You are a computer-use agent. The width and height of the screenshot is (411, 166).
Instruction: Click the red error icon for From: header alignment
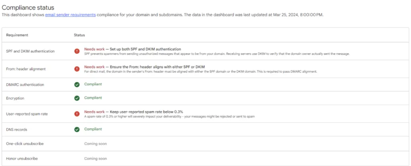[x=77, y=69]
